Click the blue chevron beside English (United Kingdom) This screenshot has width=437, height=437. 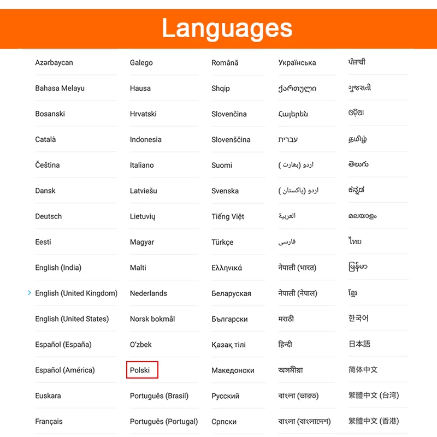coord(29,293)
